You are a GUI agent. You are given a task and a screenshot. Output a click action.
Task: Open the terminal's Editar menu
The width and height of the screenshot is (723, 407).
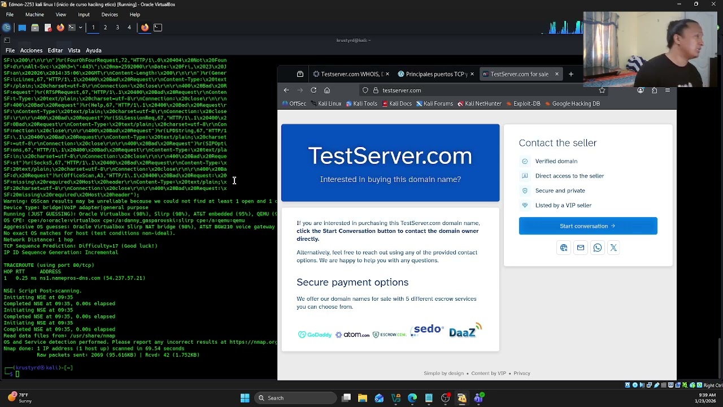point(55,50)
